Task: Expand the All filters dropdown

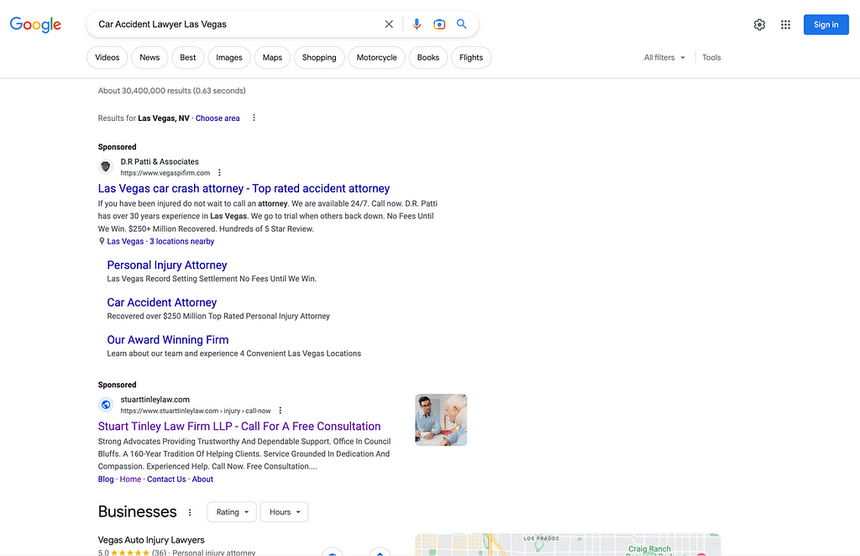Action: 664,58
